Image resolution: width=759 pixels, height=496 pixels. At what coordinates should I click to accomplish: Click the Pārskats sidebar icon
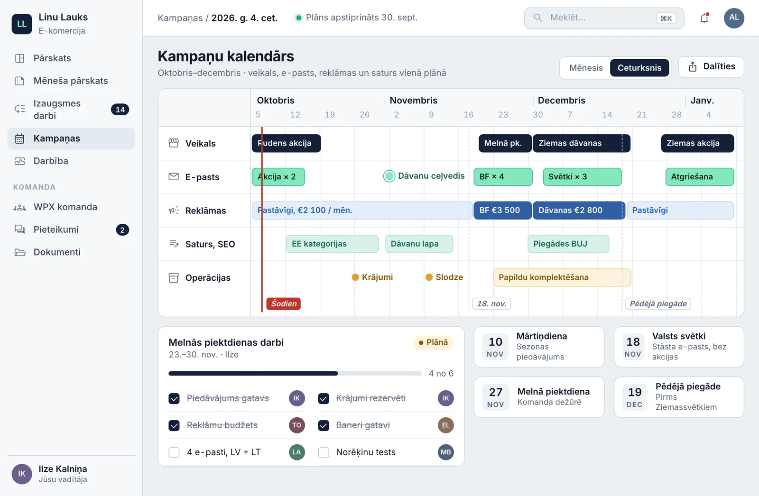click(x=20, y=58)
